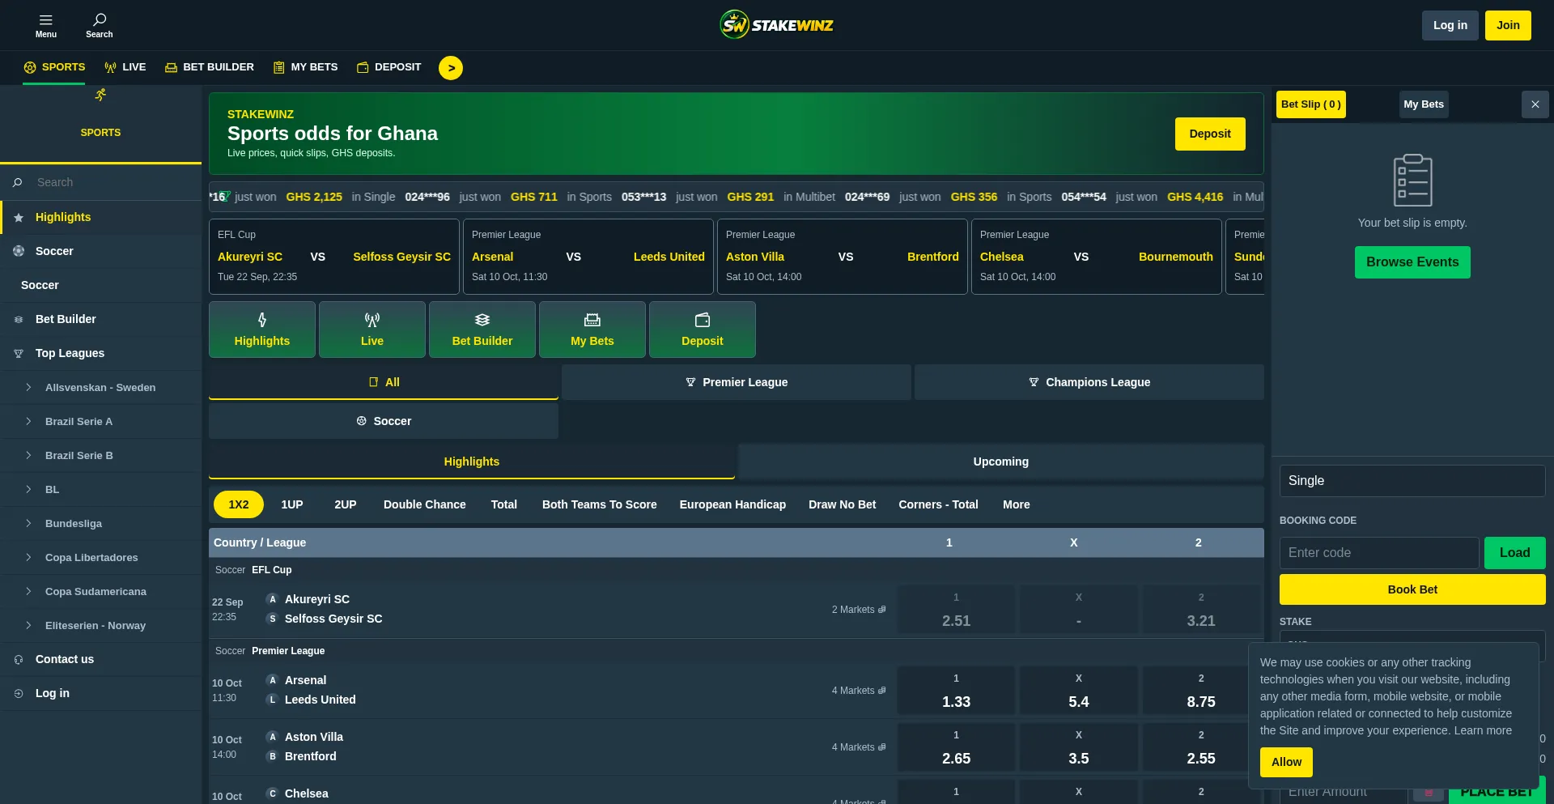Image resolution: width=1554 pixels, height=804 pixels.
Task: Click the Log in button in header
Action: pyautogui.click(x=1450, y=25)
